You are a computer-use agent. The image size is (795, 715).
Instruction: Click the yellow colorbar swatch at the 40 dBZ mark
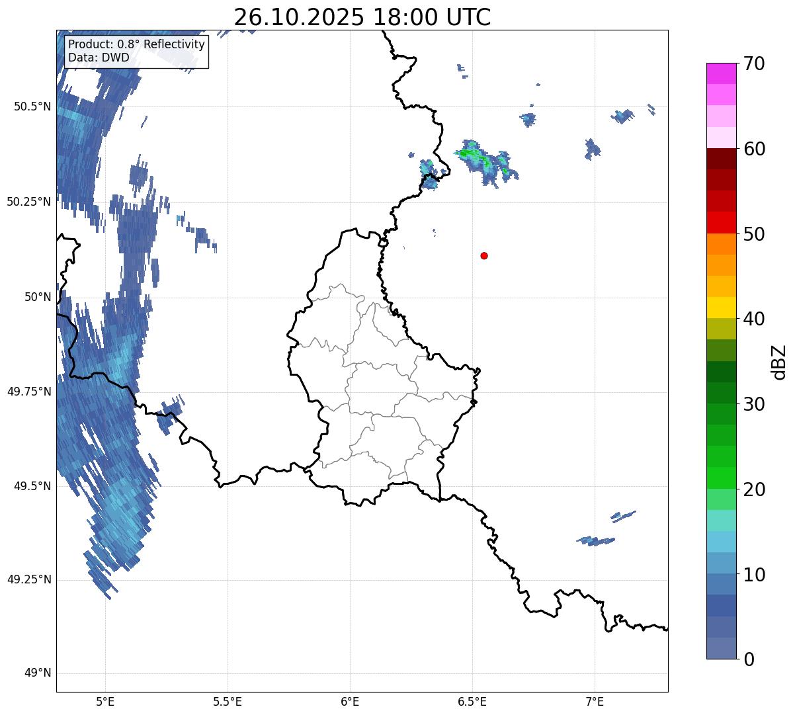pyautogui.click(x=722, y=308)
